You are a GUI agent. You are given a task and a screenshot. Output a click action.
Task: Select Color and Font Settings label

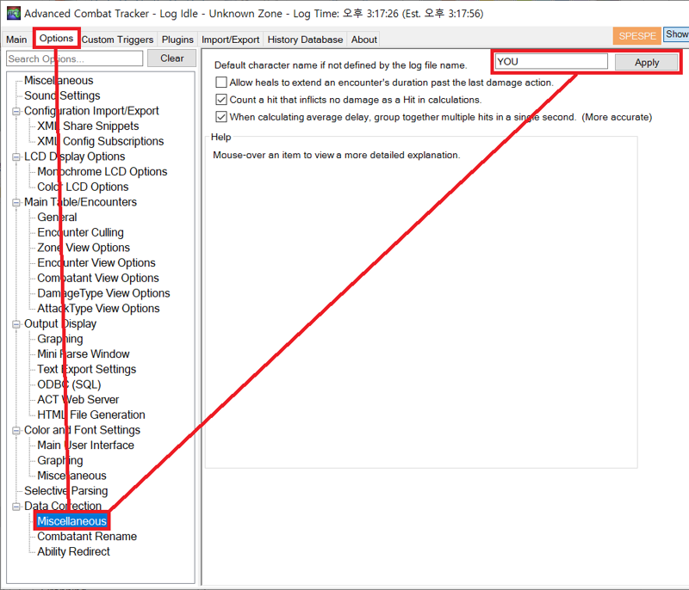coord(82,430)
